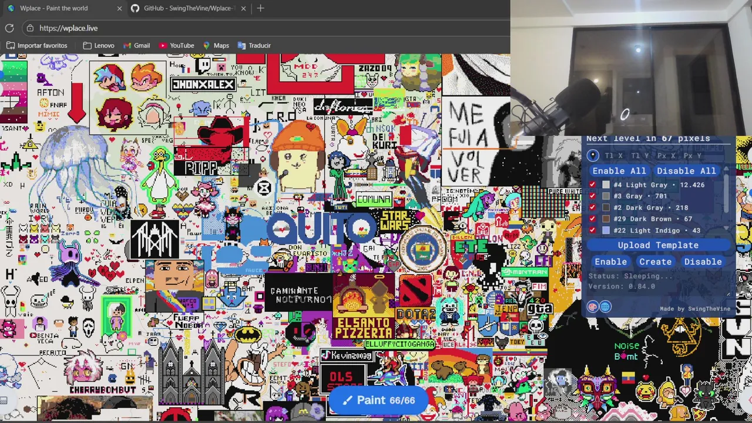The image size is (752, 423).
Task: Open a new browser tab with plus icon
Action: 260,8
